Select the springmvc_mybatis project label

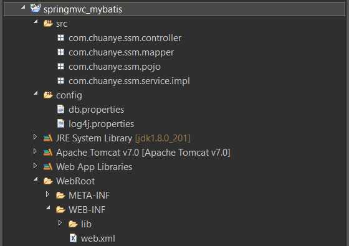click(x=83, y=9)
